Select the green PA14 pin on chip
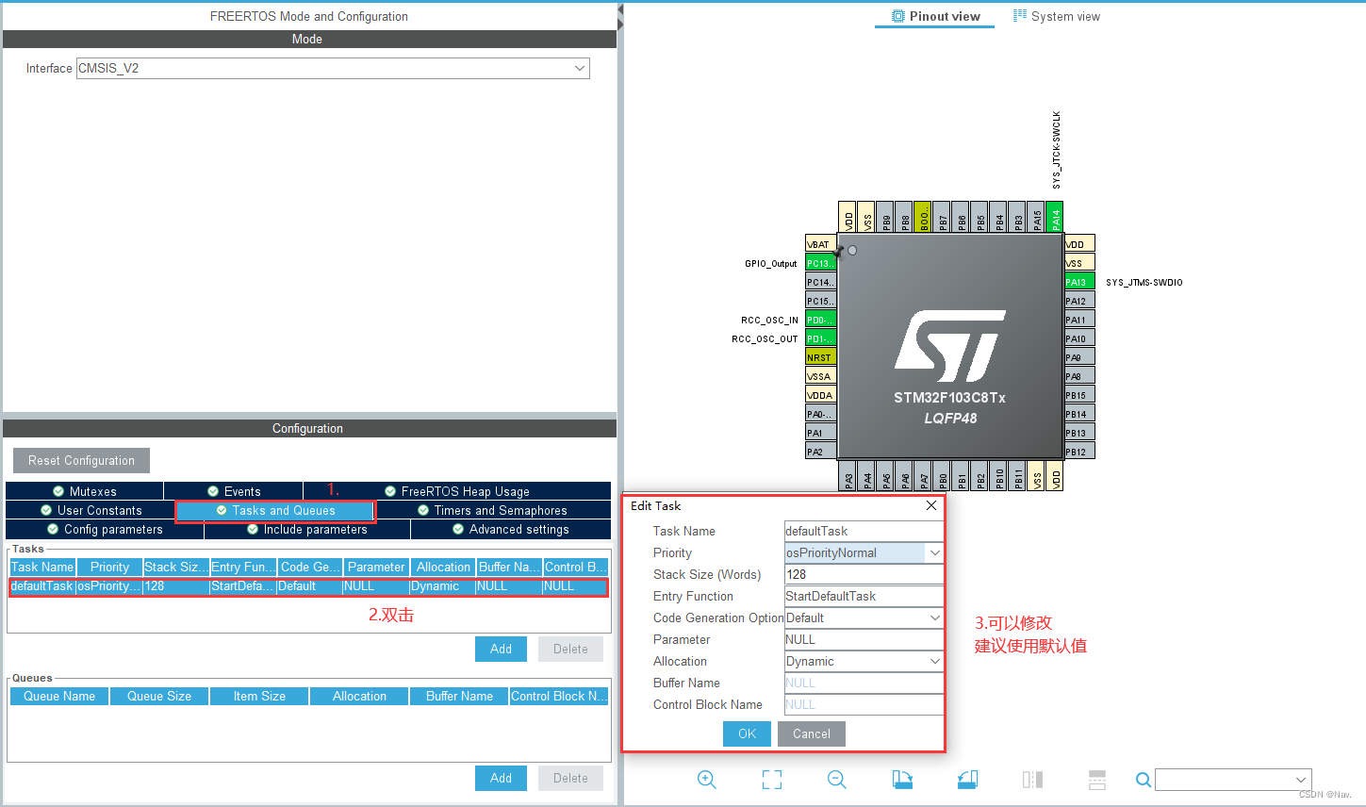Screen dimensions: 1366x807 [1055, 217]
